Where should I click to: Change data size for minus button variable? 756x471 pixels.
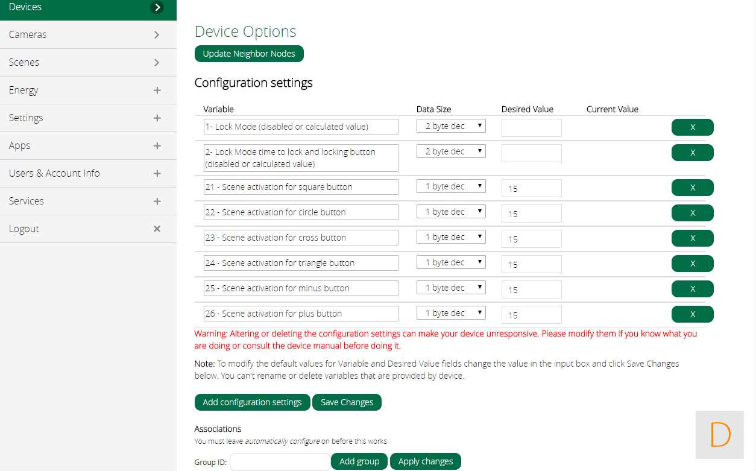pos(451,288)
